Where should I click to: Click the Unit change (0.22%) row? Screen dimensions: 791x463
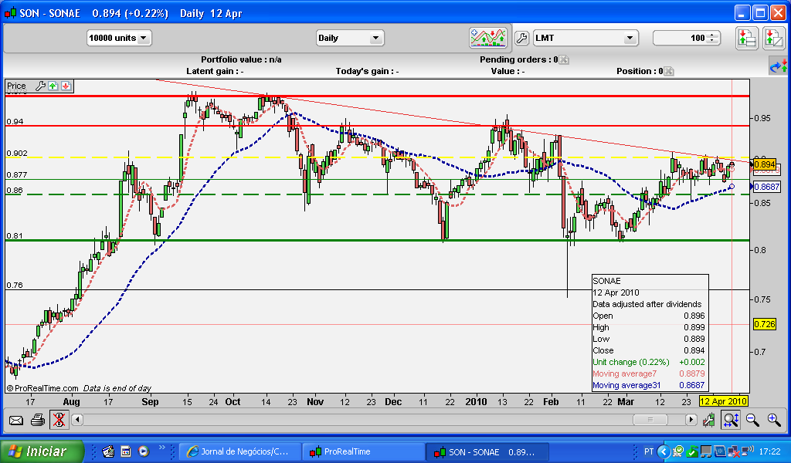649,362
